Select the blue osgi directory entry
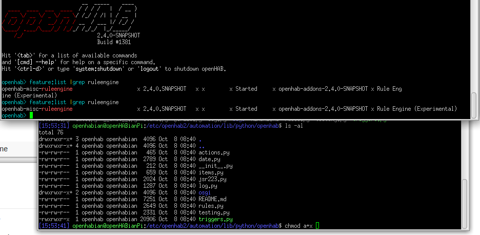The image size is (480, 235). click(204, 192)
